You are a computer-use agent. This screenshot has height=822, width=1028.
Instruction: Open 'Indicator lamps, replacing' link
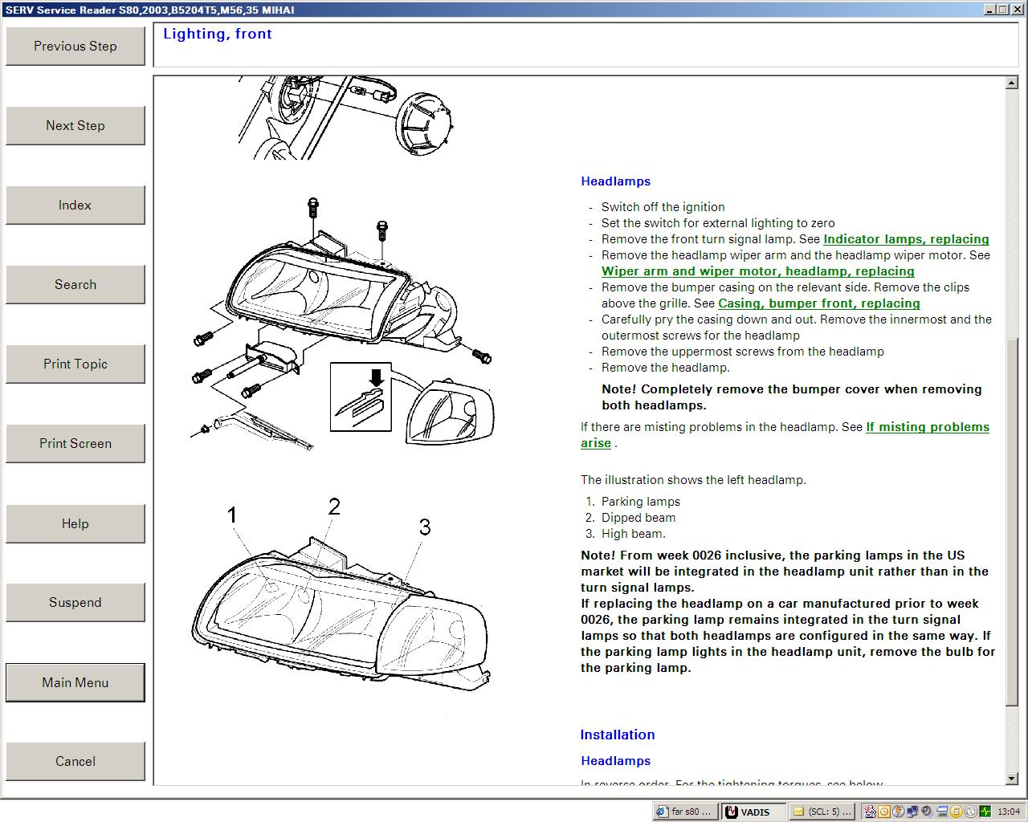click(x=906, y=239)
